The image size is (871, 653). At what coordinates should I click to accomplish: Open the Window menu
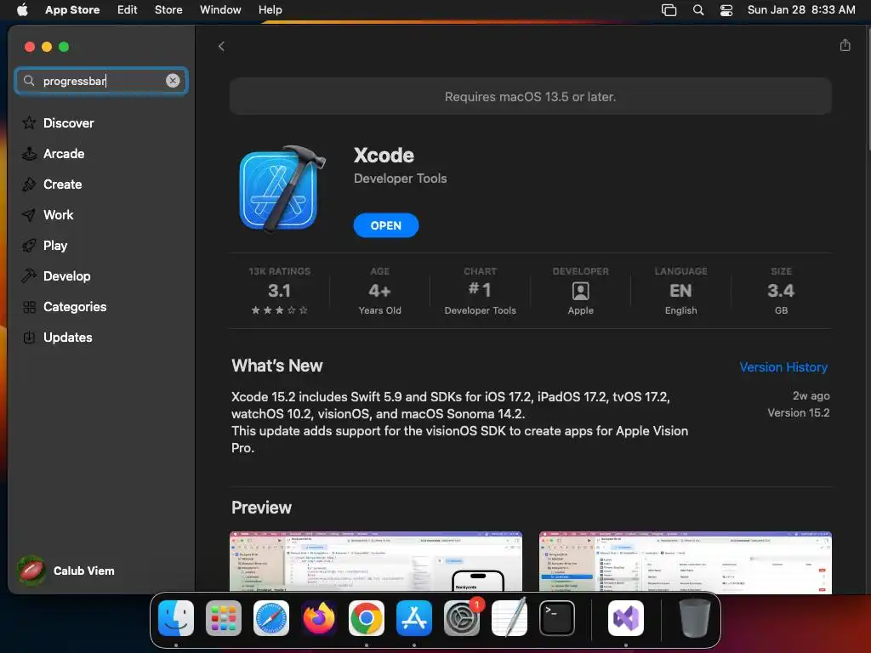[x=220, y=9]
